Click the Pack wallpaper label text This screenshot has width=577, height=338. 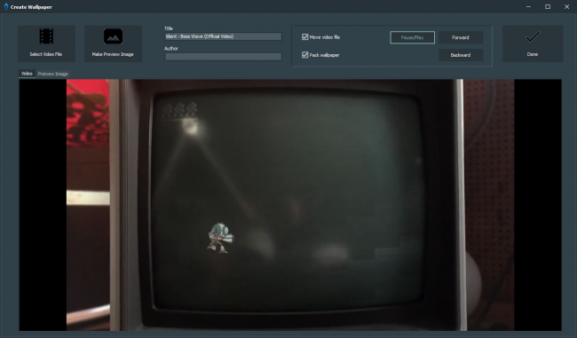pos(324,55)
